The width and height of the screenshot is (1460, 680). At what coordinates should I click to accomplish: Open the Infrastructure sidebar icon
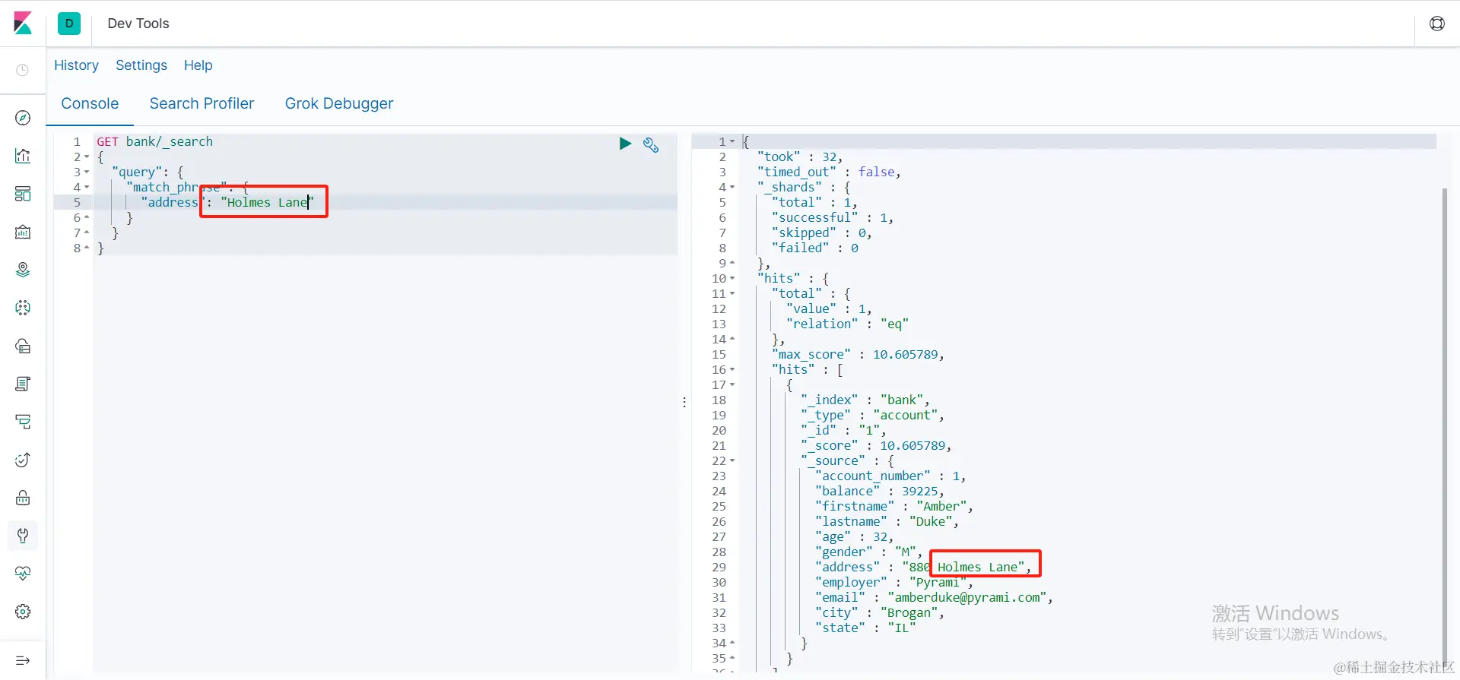click(x=23, y=346)
